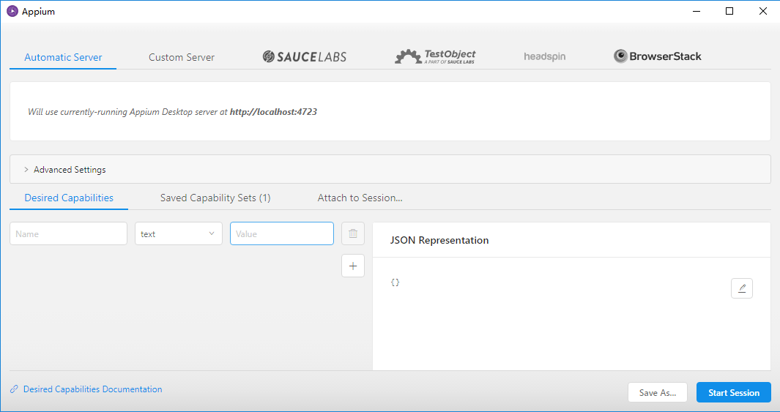The height and width of the screenshot is (412, 780).
Task: Expand the Advanced Settings section
Action: (x=70, y=170)
